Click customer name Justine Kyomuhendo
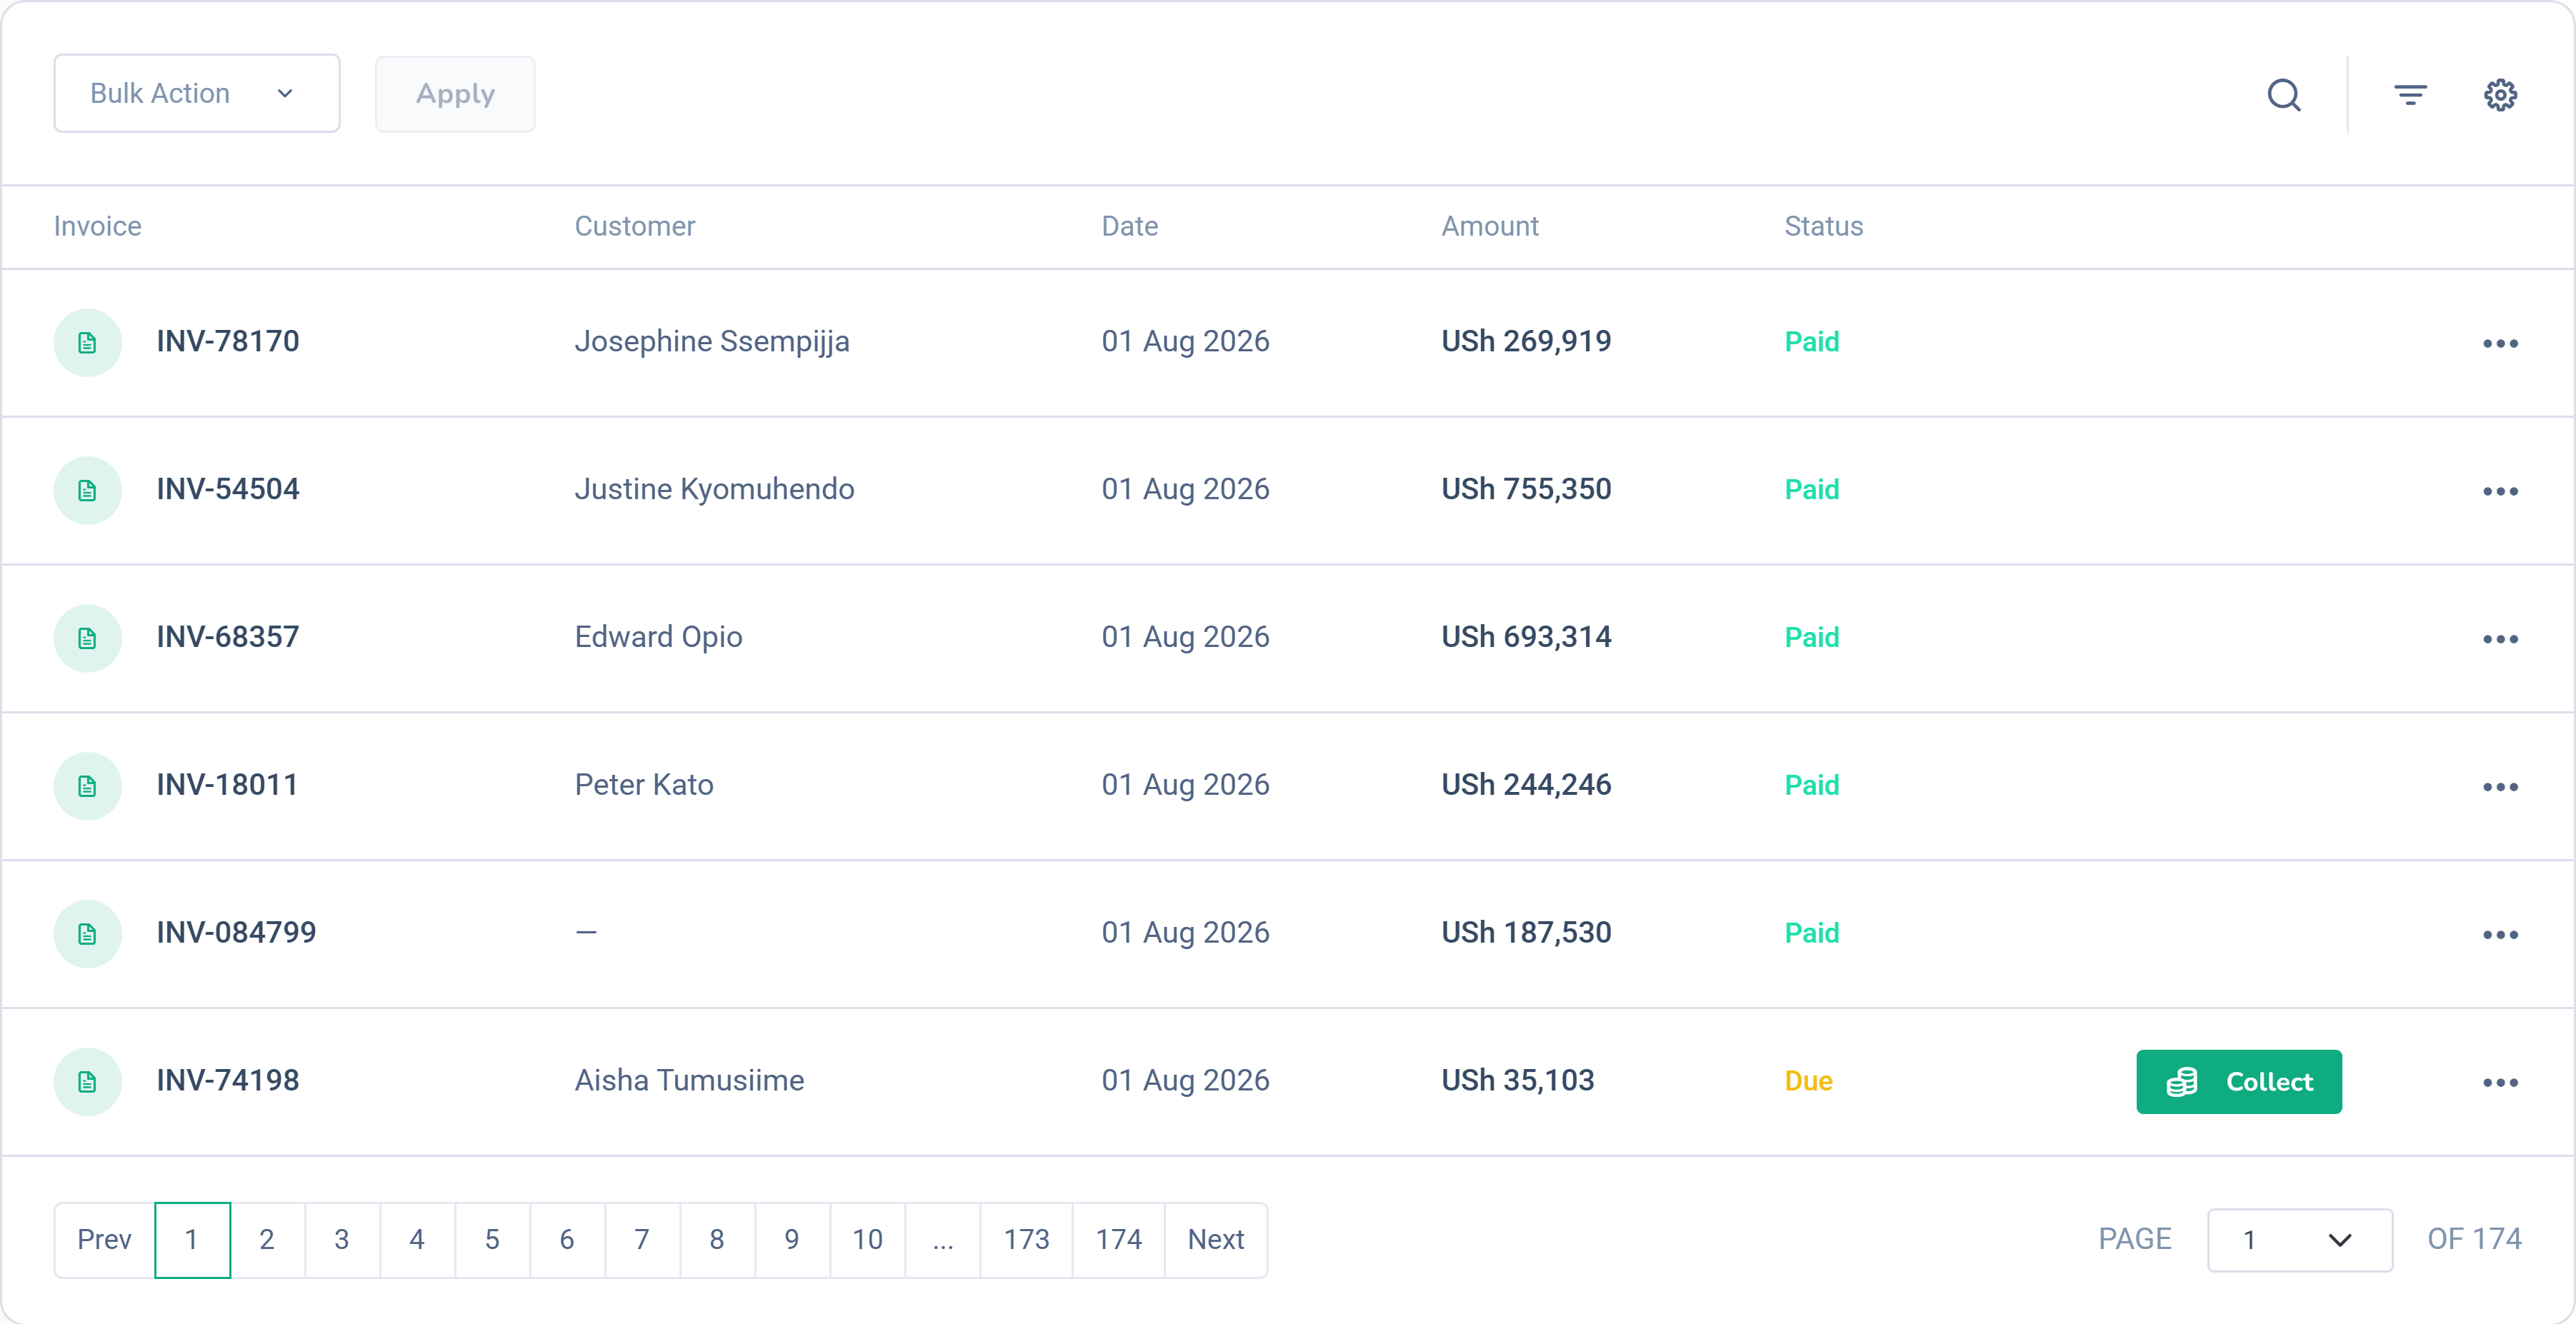 pyautogui.click(x=715, y=489)
